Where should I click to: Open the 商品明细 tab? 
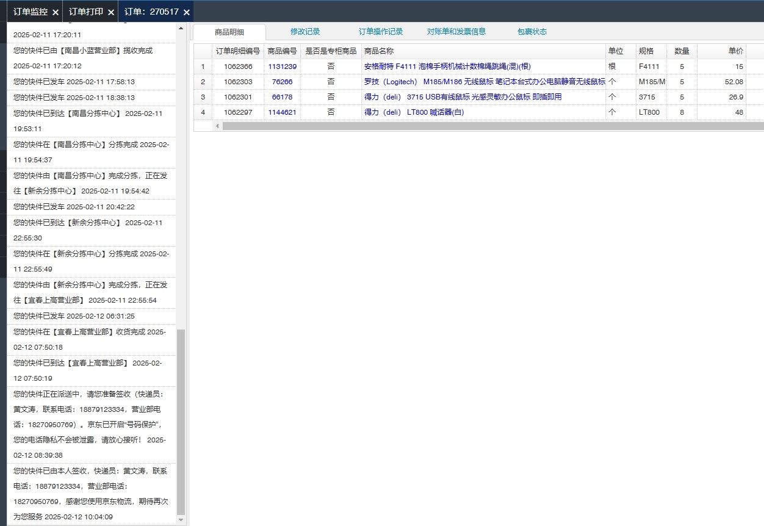pos(229,32)
